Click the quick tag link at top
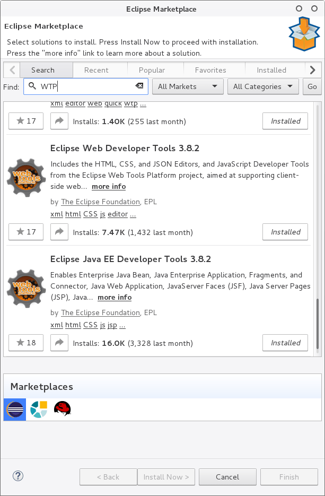This screenshot has height=496, width=325. pyautogui.click(x=113, y=103)
